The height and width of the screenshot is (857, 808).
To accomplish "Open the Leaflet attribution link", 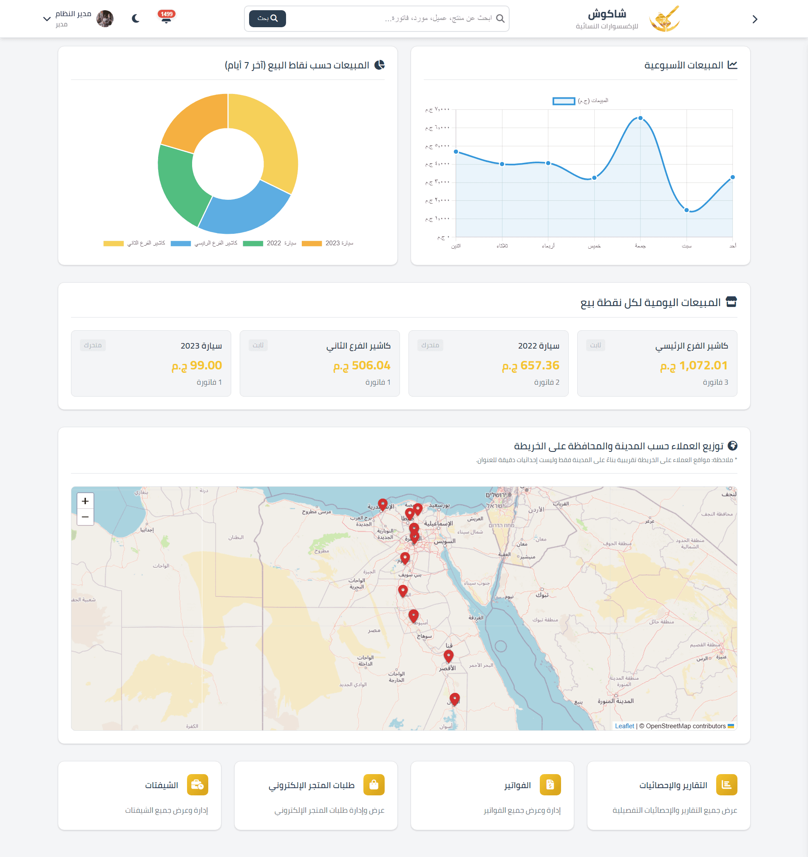I will click(624, 726).
